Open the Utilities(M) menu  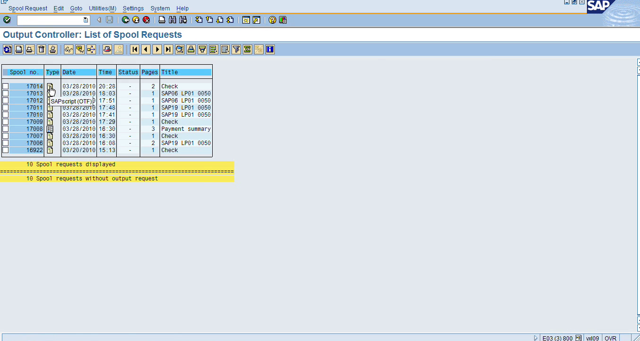[103, 9]
